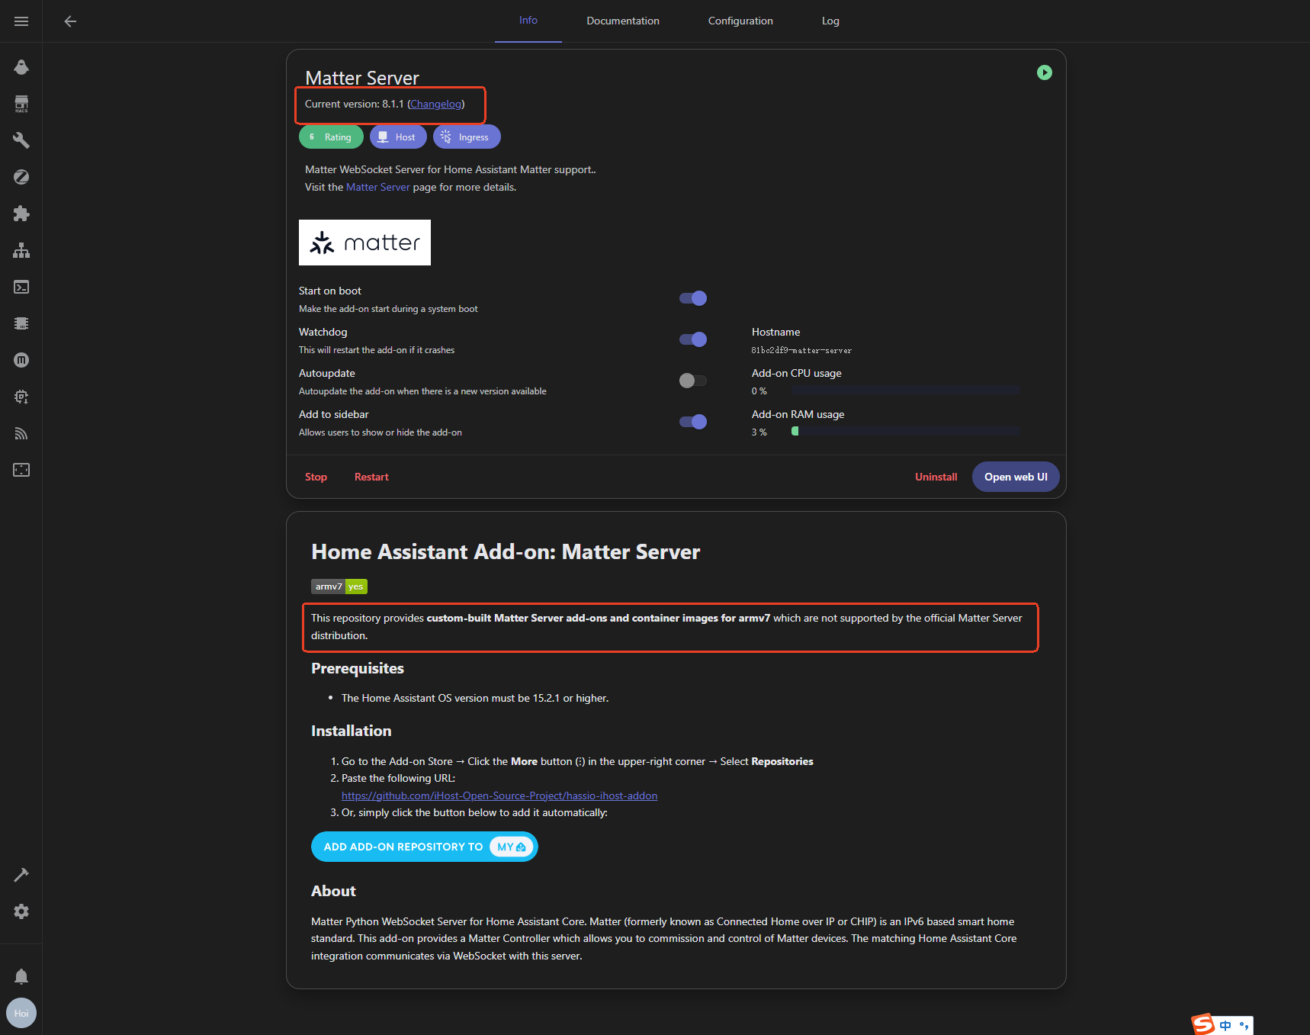Click 'Current version: 8.1.1' text

click(x=355, y=104)
